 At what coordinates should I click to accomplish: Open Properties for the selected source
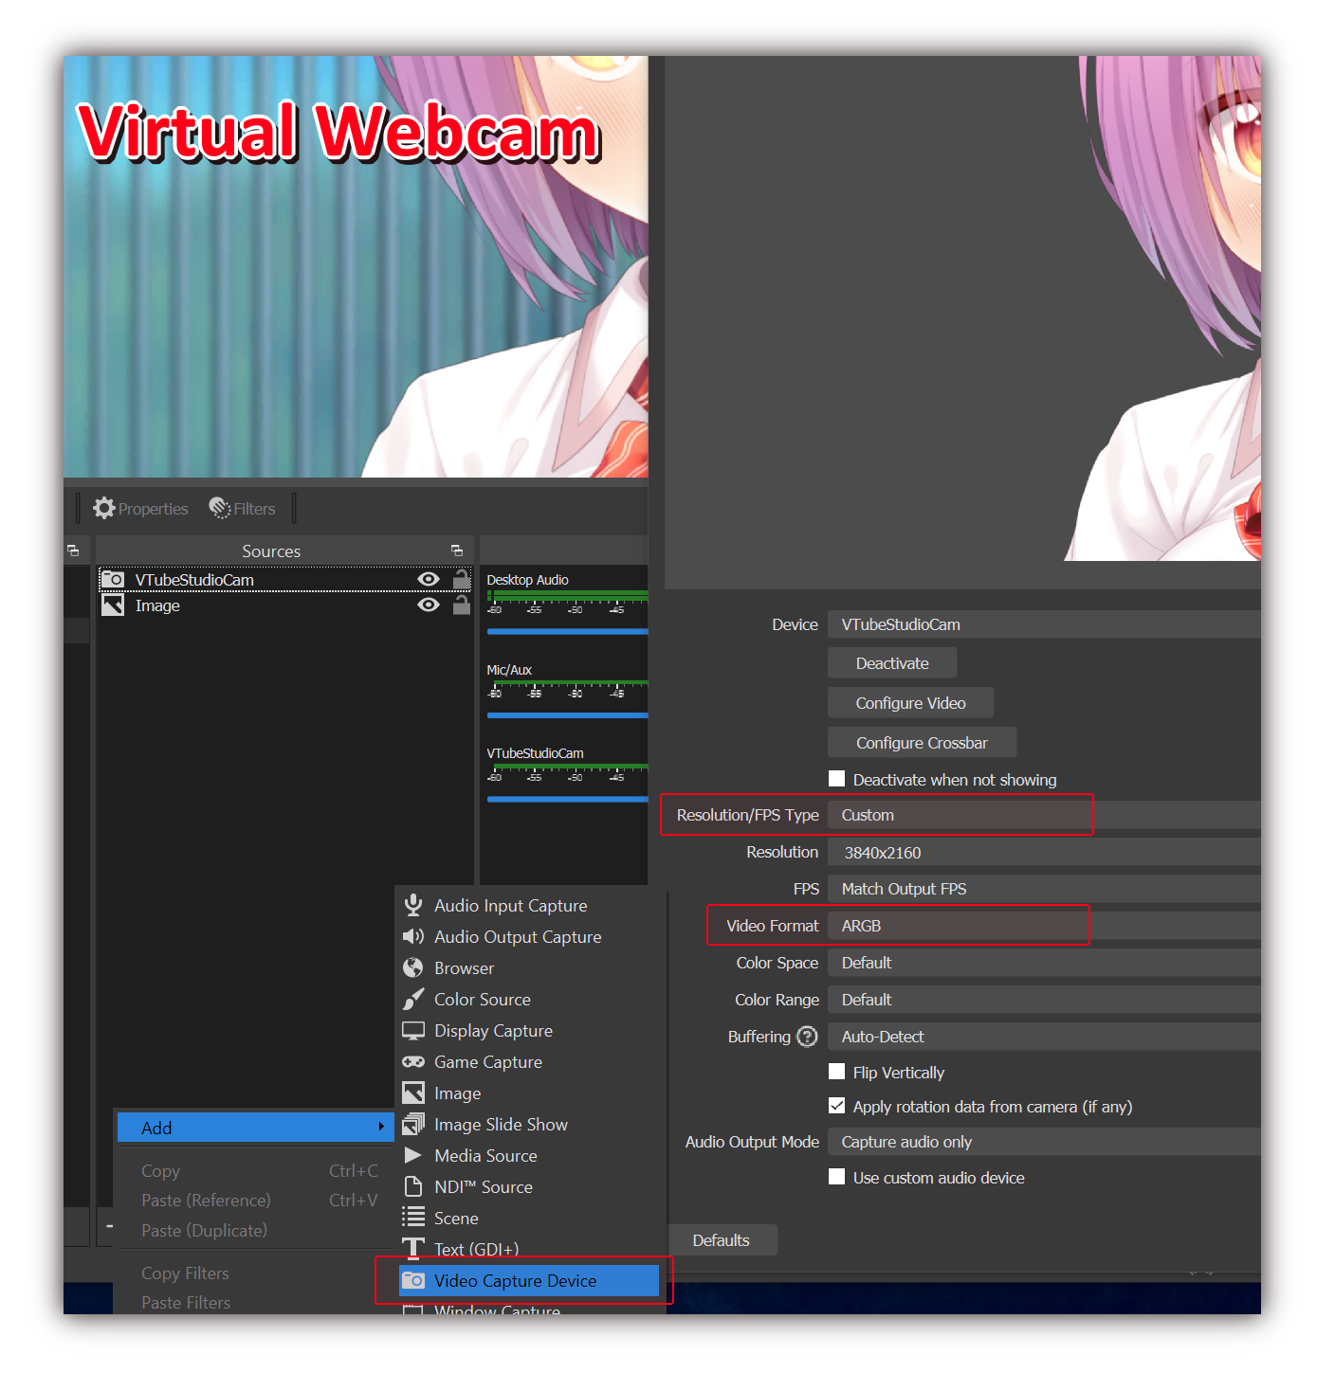click(139, 508)
